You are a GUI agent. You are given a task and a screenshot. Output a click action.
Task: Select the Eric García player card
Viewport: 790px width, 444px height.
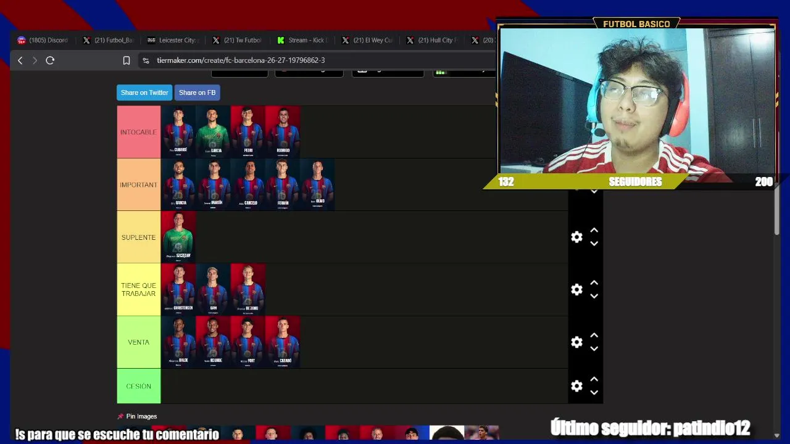(178, 184)
